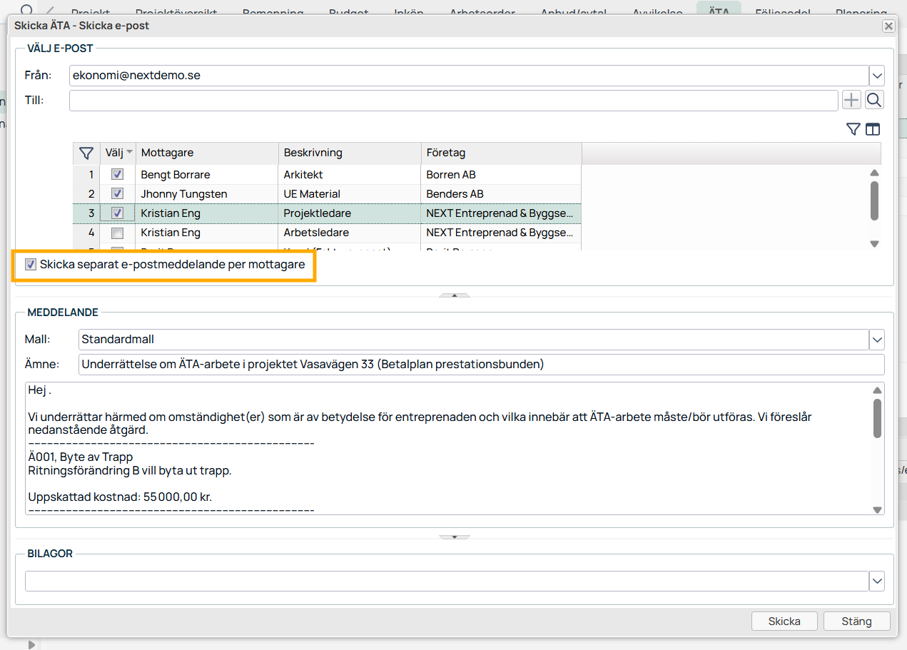Open the Budget tab
The height and width of the screenshot is (650, 907).
pyautogui.click(x=349, y=12)
